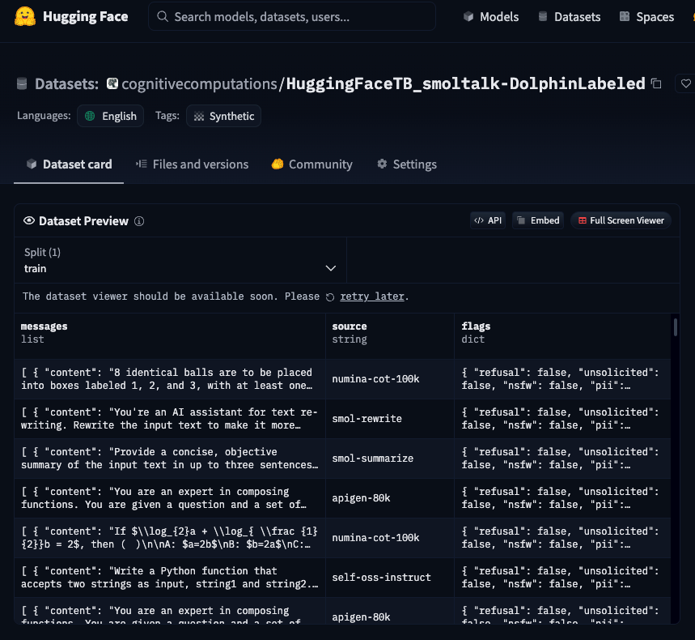Click the Dataset Preview info icon
The image size is (695, 640).
[x=139, y=221]
